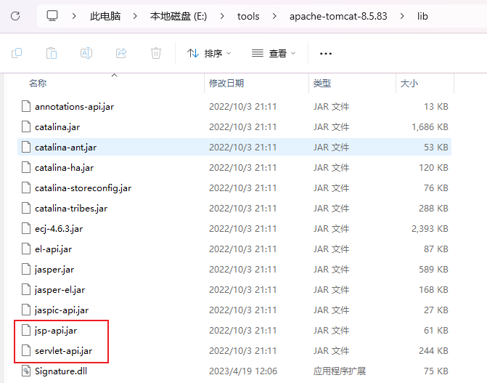
Task: Select the file name servlet-api.jar
Action: pos(63,351)
